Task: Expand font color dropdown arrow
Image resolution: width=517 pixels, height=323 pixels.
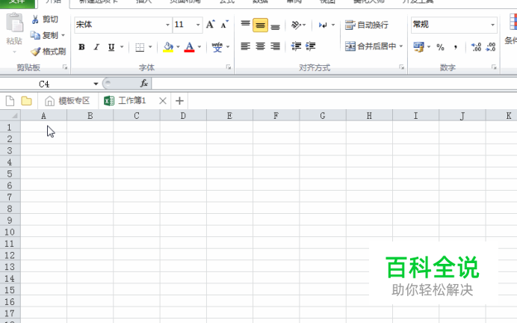Action: coord(199,47)
